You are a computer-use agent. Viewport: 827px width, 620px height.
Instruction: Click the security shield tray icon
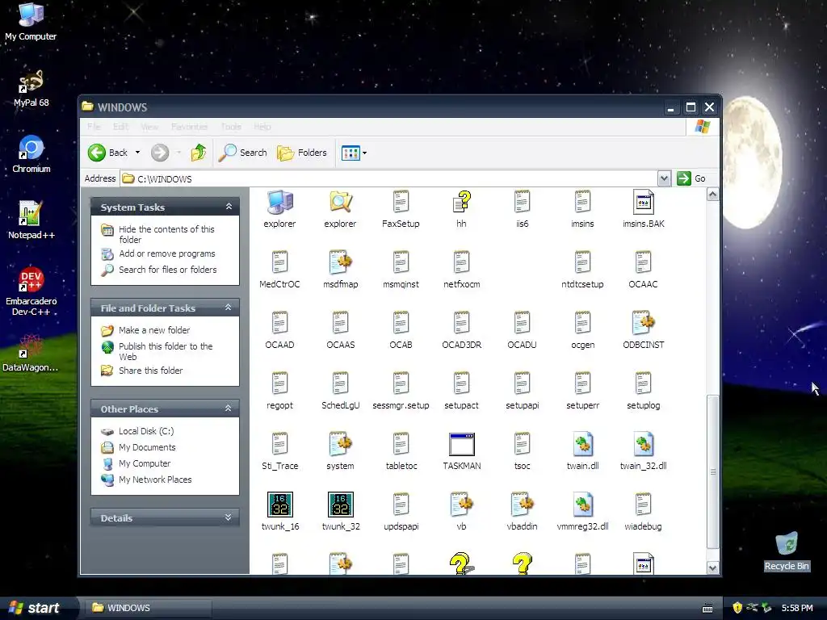(737, 608)
